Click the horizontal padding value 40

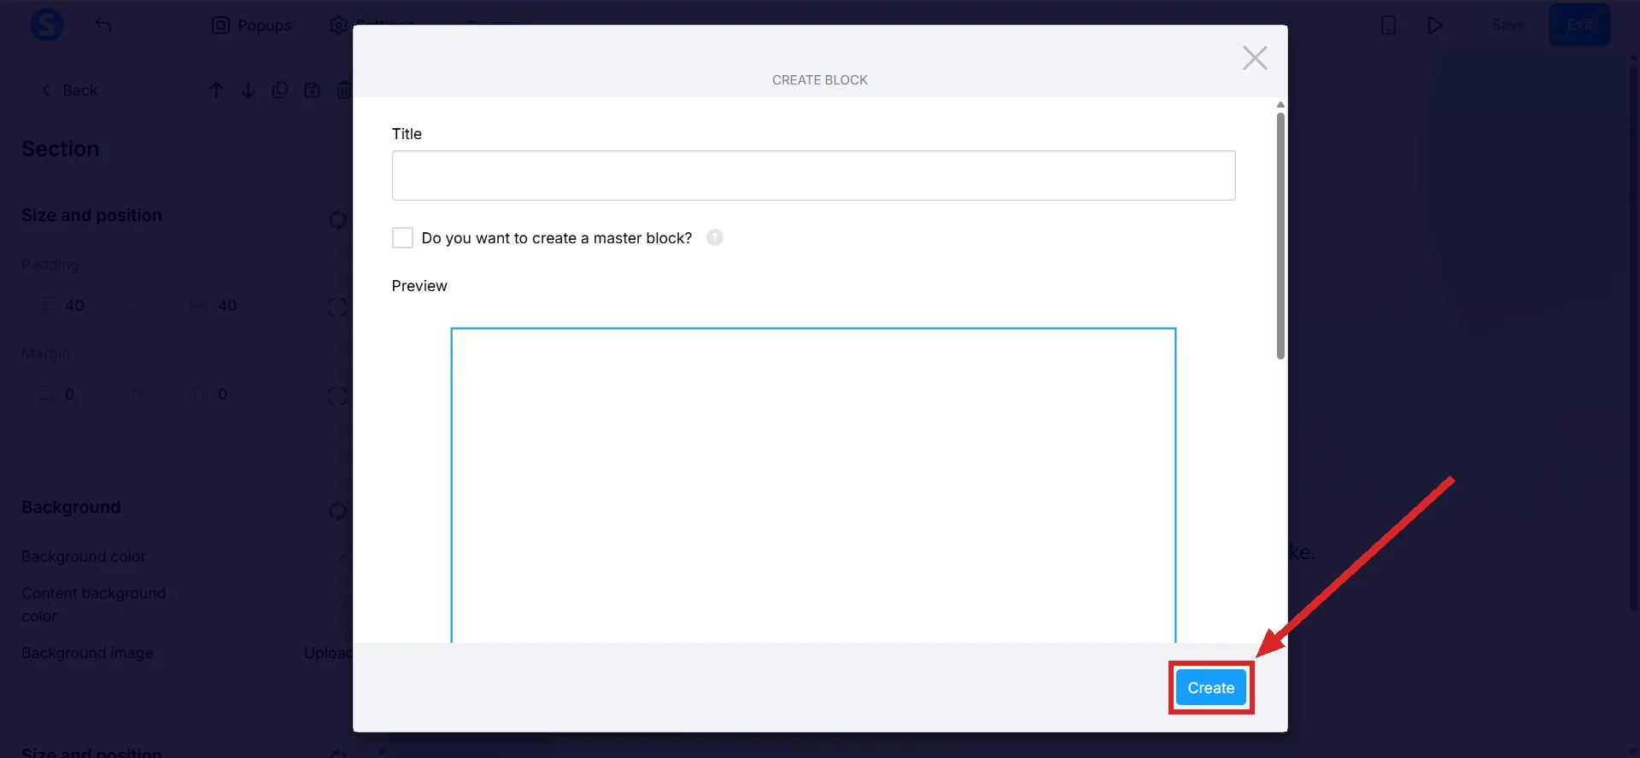coord(227,306)
